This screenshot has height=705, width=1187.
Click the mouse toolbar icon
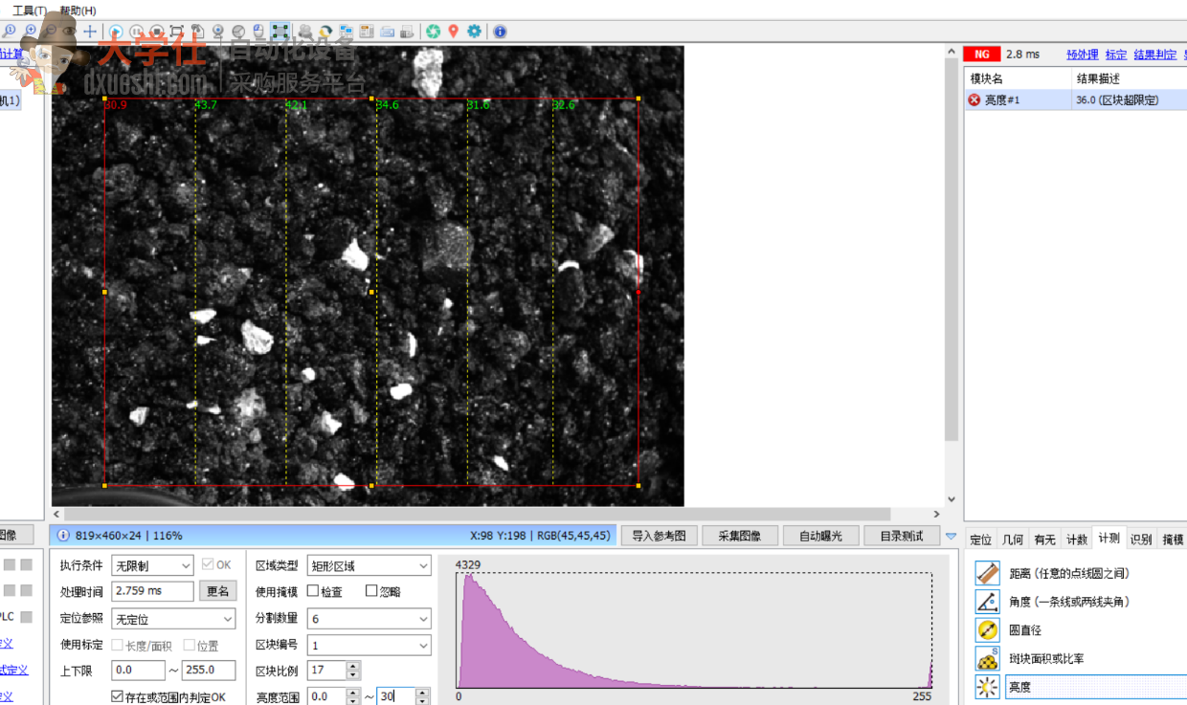(258, 32)
